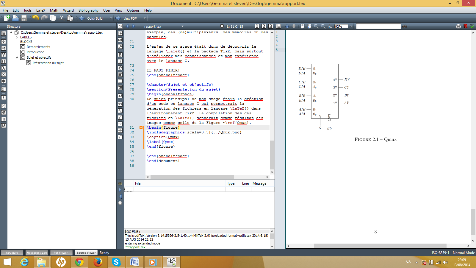
Task: Toggle the Pdf Viewer panel button
Action: (61, 253)
